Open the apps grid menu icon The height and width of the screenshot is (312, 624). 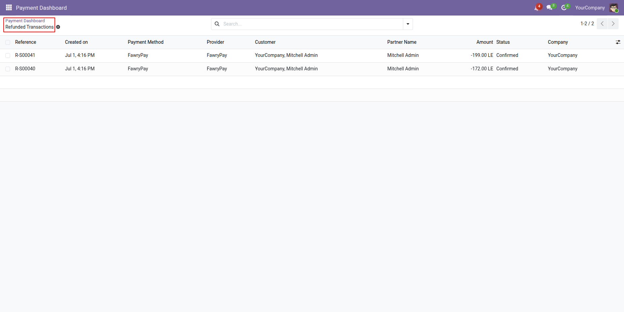[9, 7]
